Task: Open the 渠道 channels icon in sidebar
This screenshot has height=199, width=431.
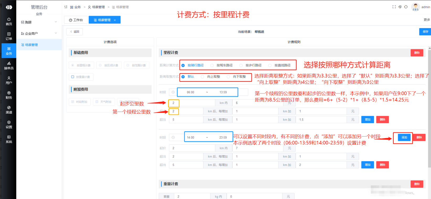Action: pos(9,109)
